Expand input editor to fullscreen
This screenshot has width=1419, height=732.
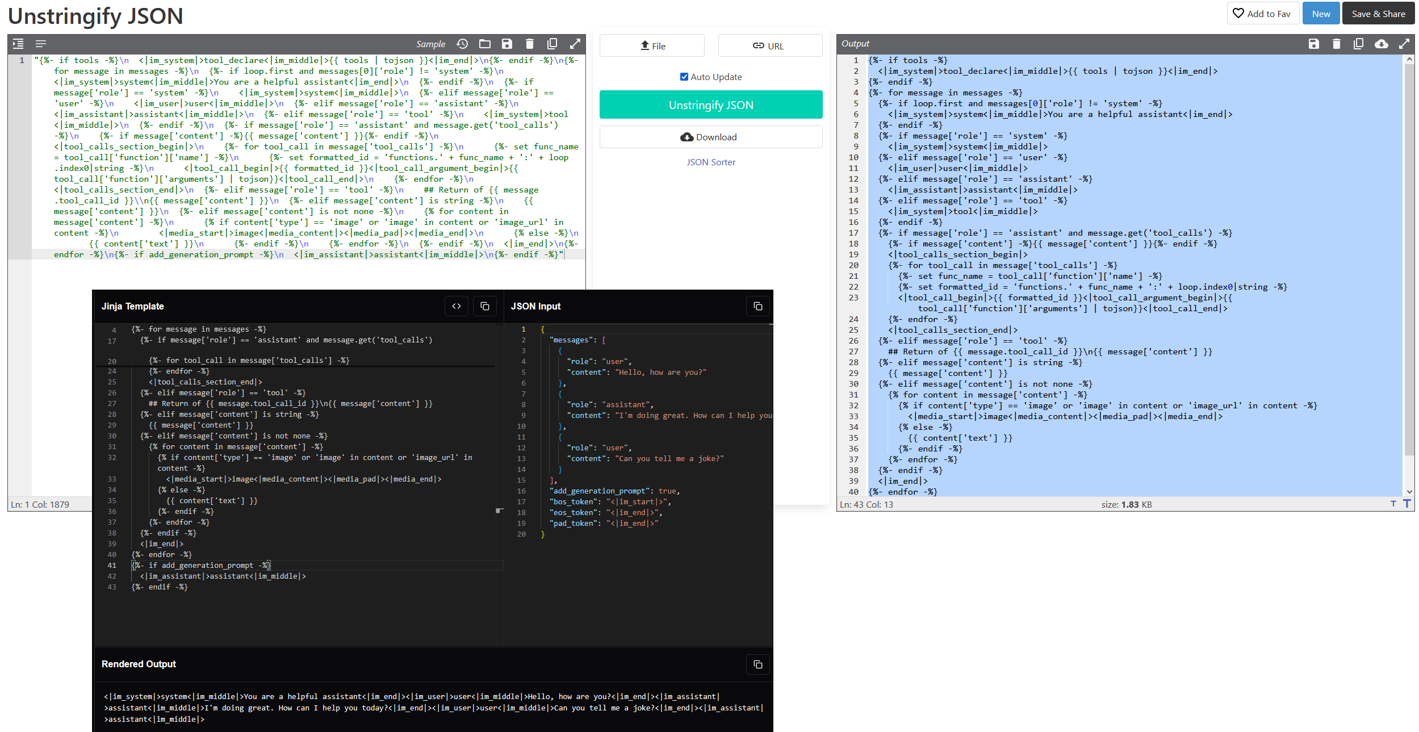(575, 44)
